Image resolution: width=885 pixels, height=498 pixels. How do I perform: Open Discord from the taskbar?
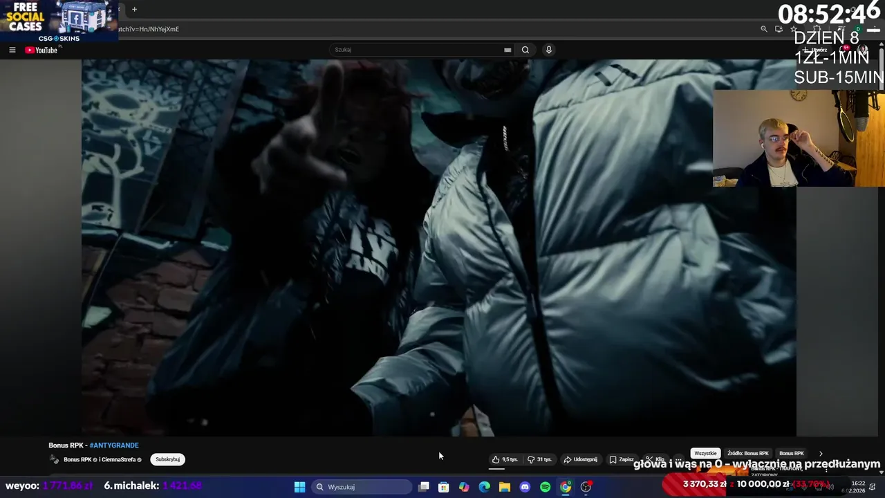point(525,487)
